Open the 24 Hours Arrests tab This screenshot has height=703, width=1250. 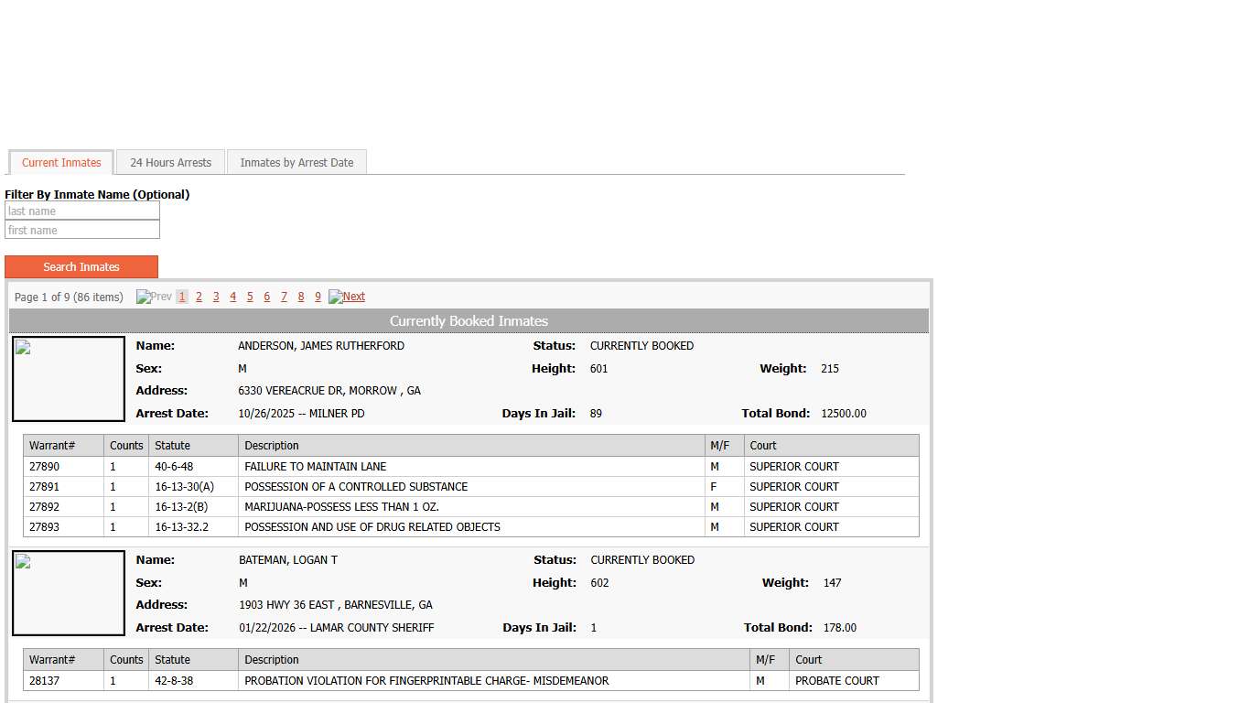tap(170, 163)
